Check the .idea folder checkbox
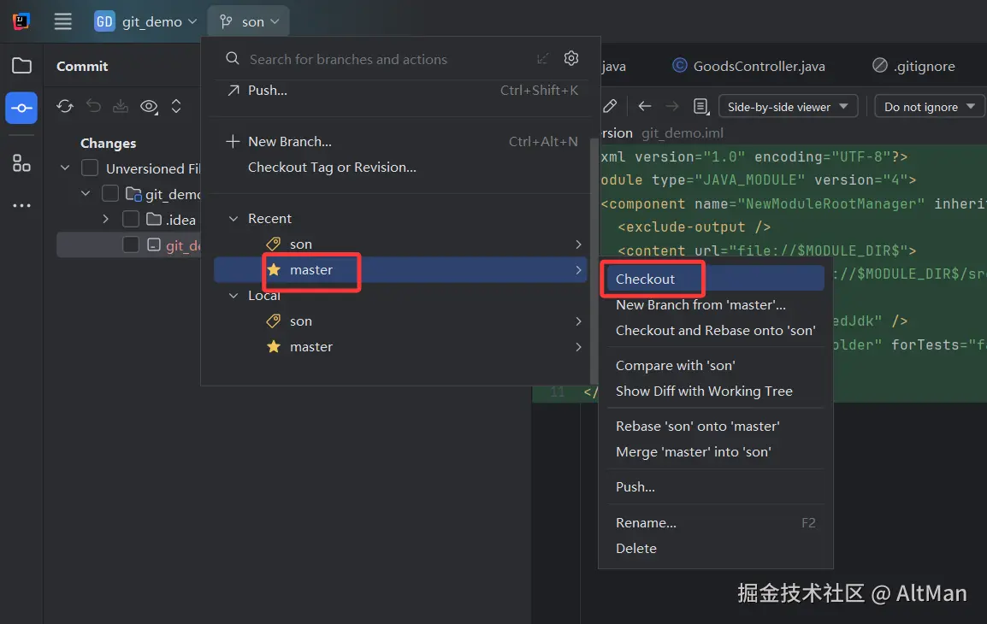The height and width of the screenshot is (624, 987). pos(130,219)
